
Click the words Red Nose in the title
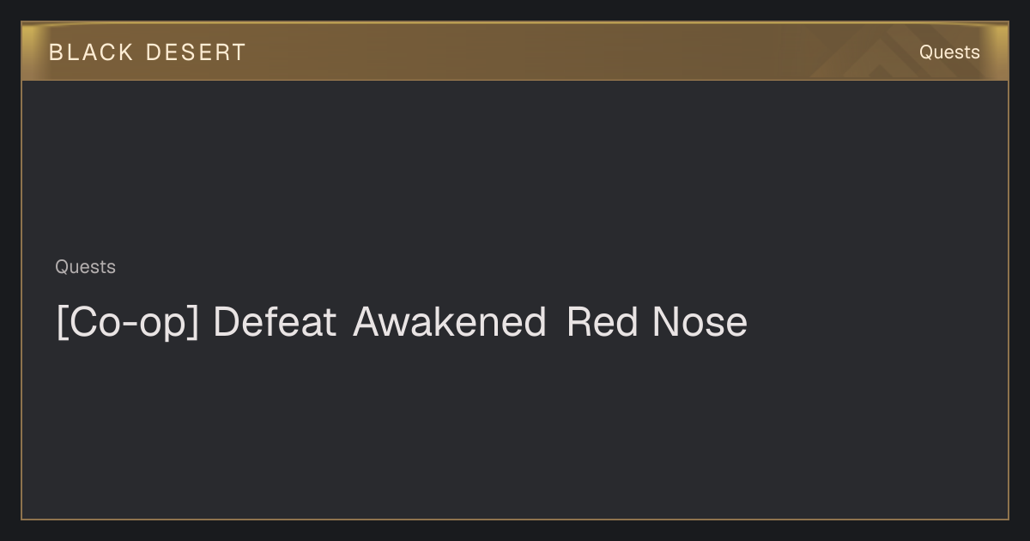[x=657, y=322]
